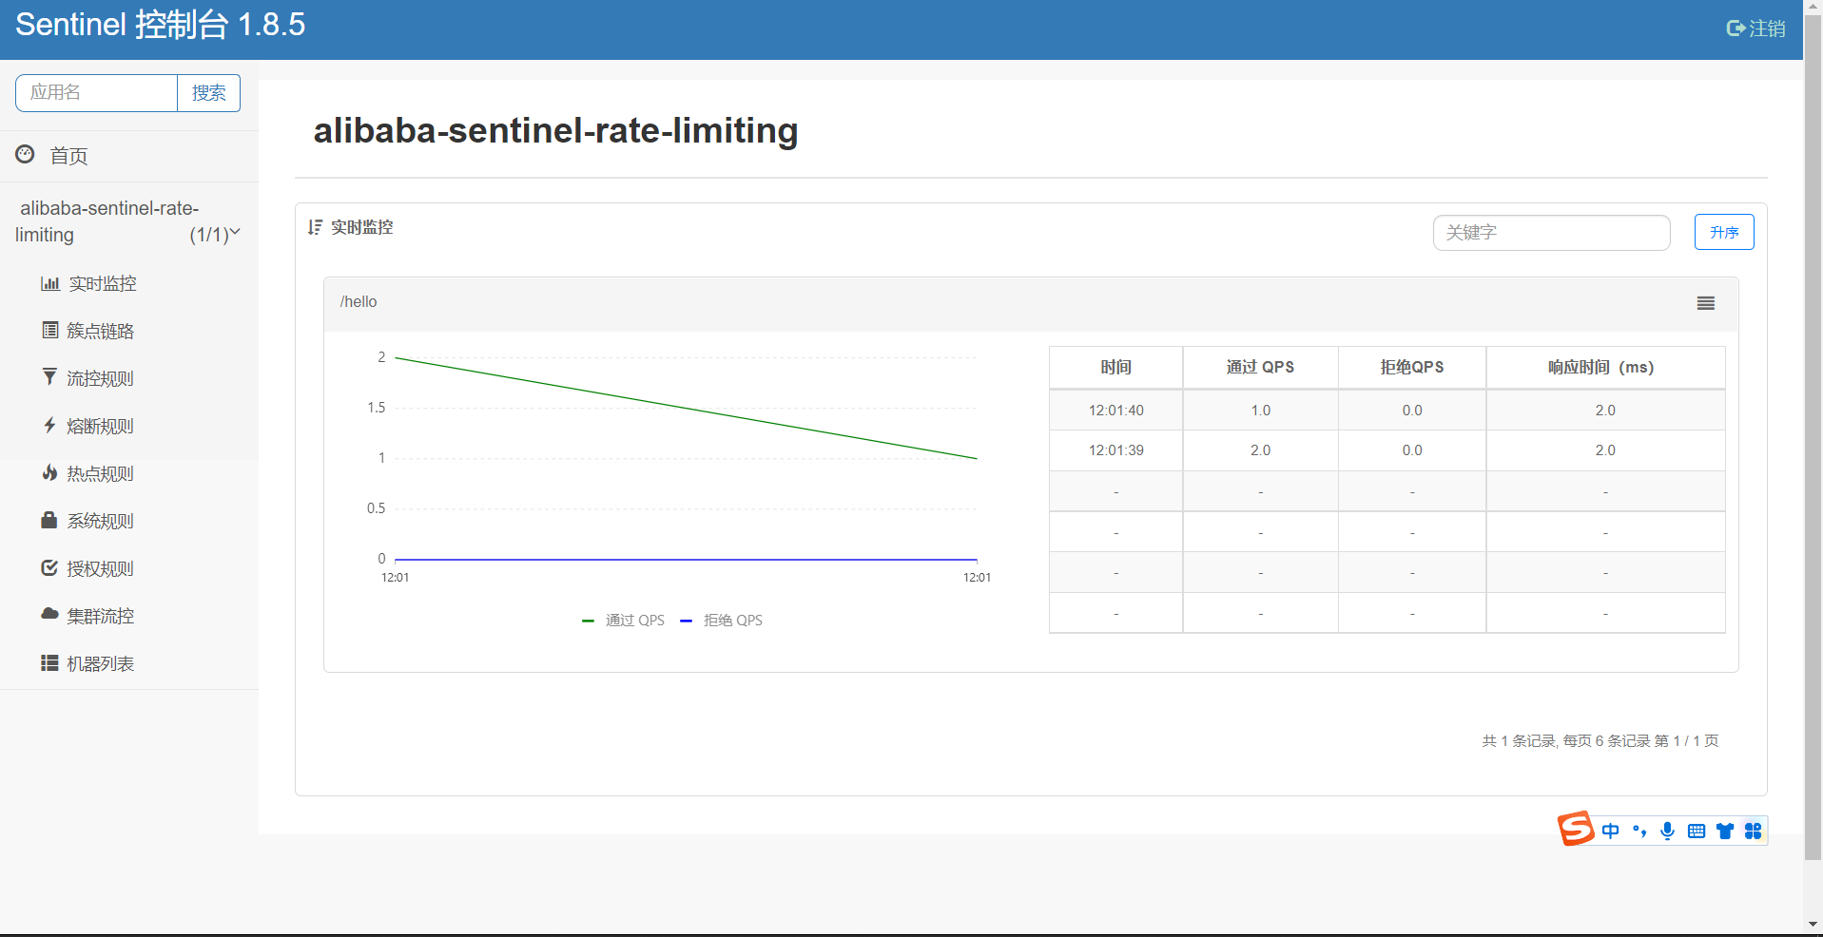Toggle Sogou Chinese/English mode icon
The image size is (1823, 937).
click(x=1610, y=831)
